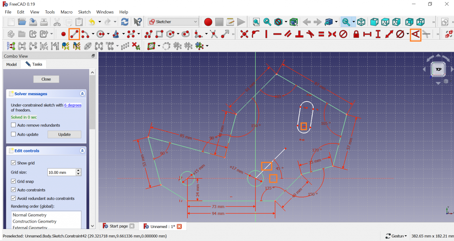Click the 6 degrees link
The height and width of the screenshot is (241, 454).
coord(73,105)
